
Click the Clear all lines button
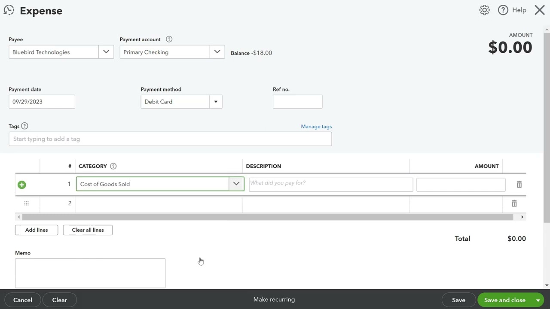(x=88, y=230)
